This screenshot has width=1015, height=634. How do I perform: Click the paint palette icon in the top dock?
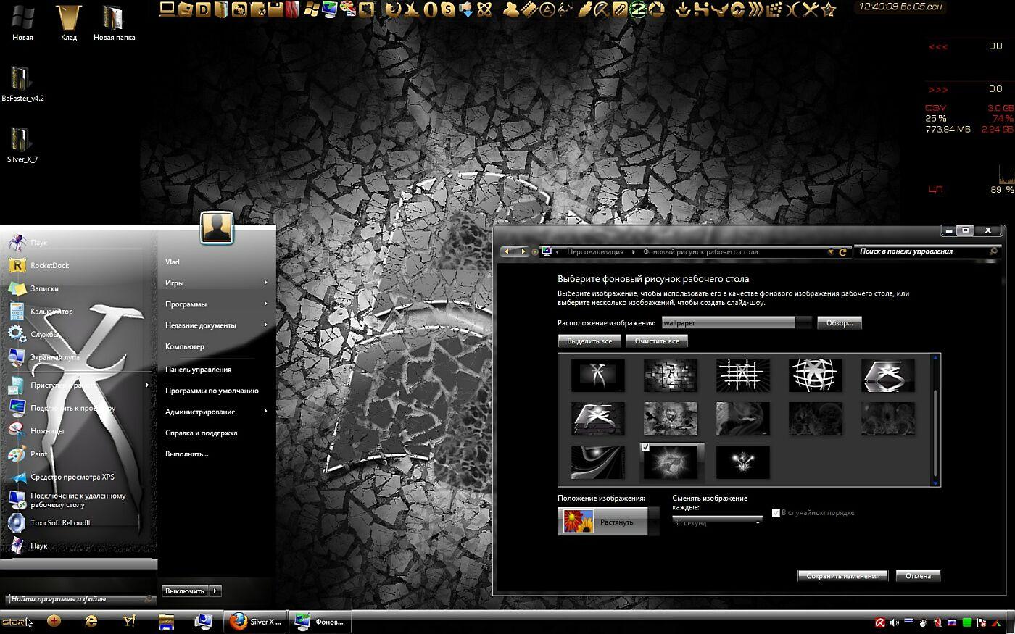(x=349, y=9)
